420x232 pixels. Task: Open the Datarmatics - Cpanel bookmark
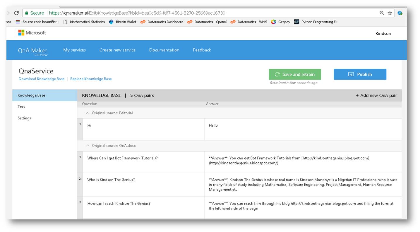tap(207, 22)
